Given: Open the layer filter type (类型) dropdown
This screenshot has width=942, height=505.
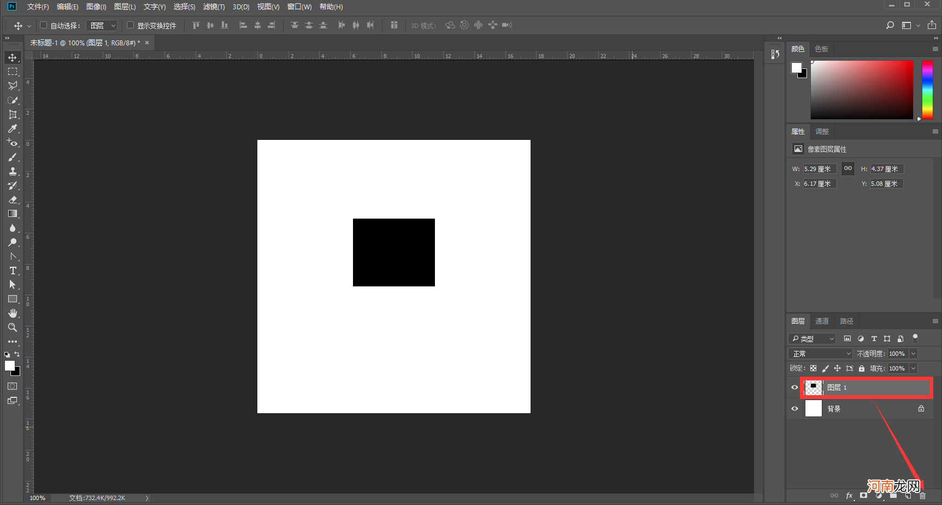Looking at the screenshot, I should coord(812,339).
